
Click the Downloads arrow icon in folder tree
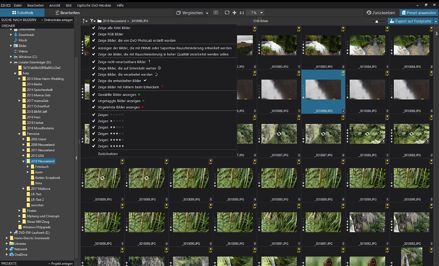tap(16, 35)
